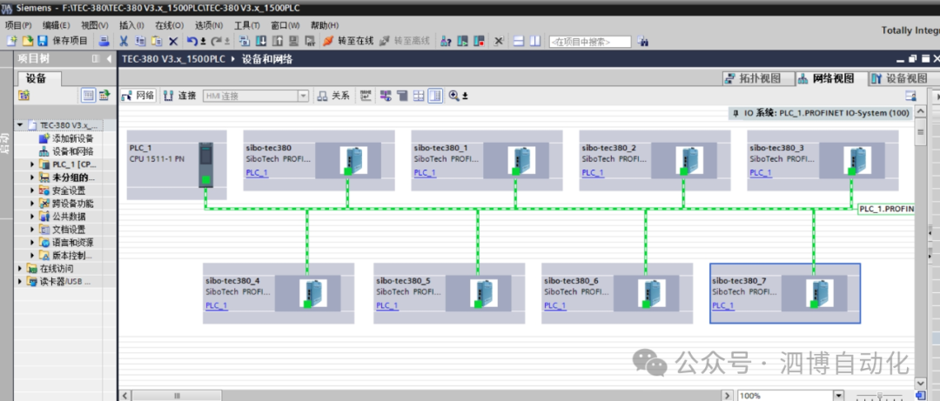Delete selection with the X icon
940x401 pixels.
tap(173, 42)
